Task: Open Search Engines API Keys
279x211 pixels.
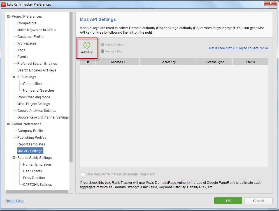Action: click(x=37, y=70)
